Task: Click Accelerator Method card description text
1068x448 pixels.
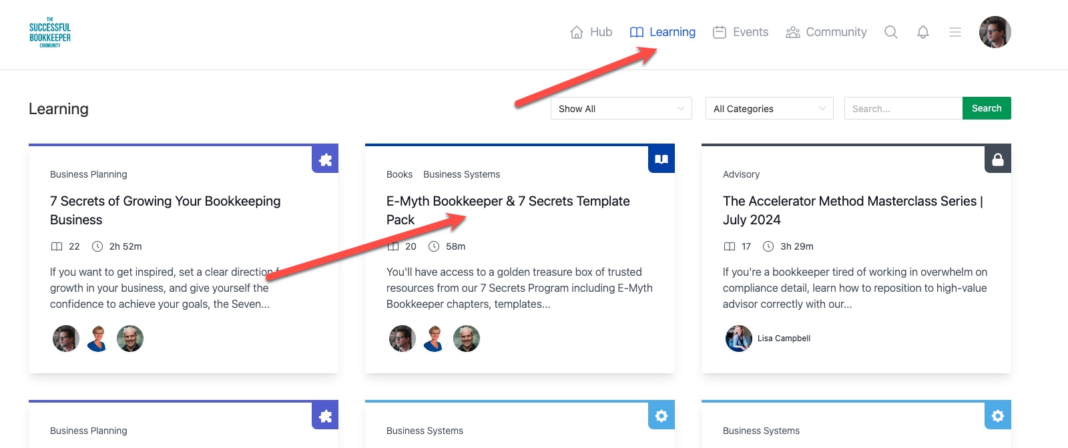Action: coord(855,288)
